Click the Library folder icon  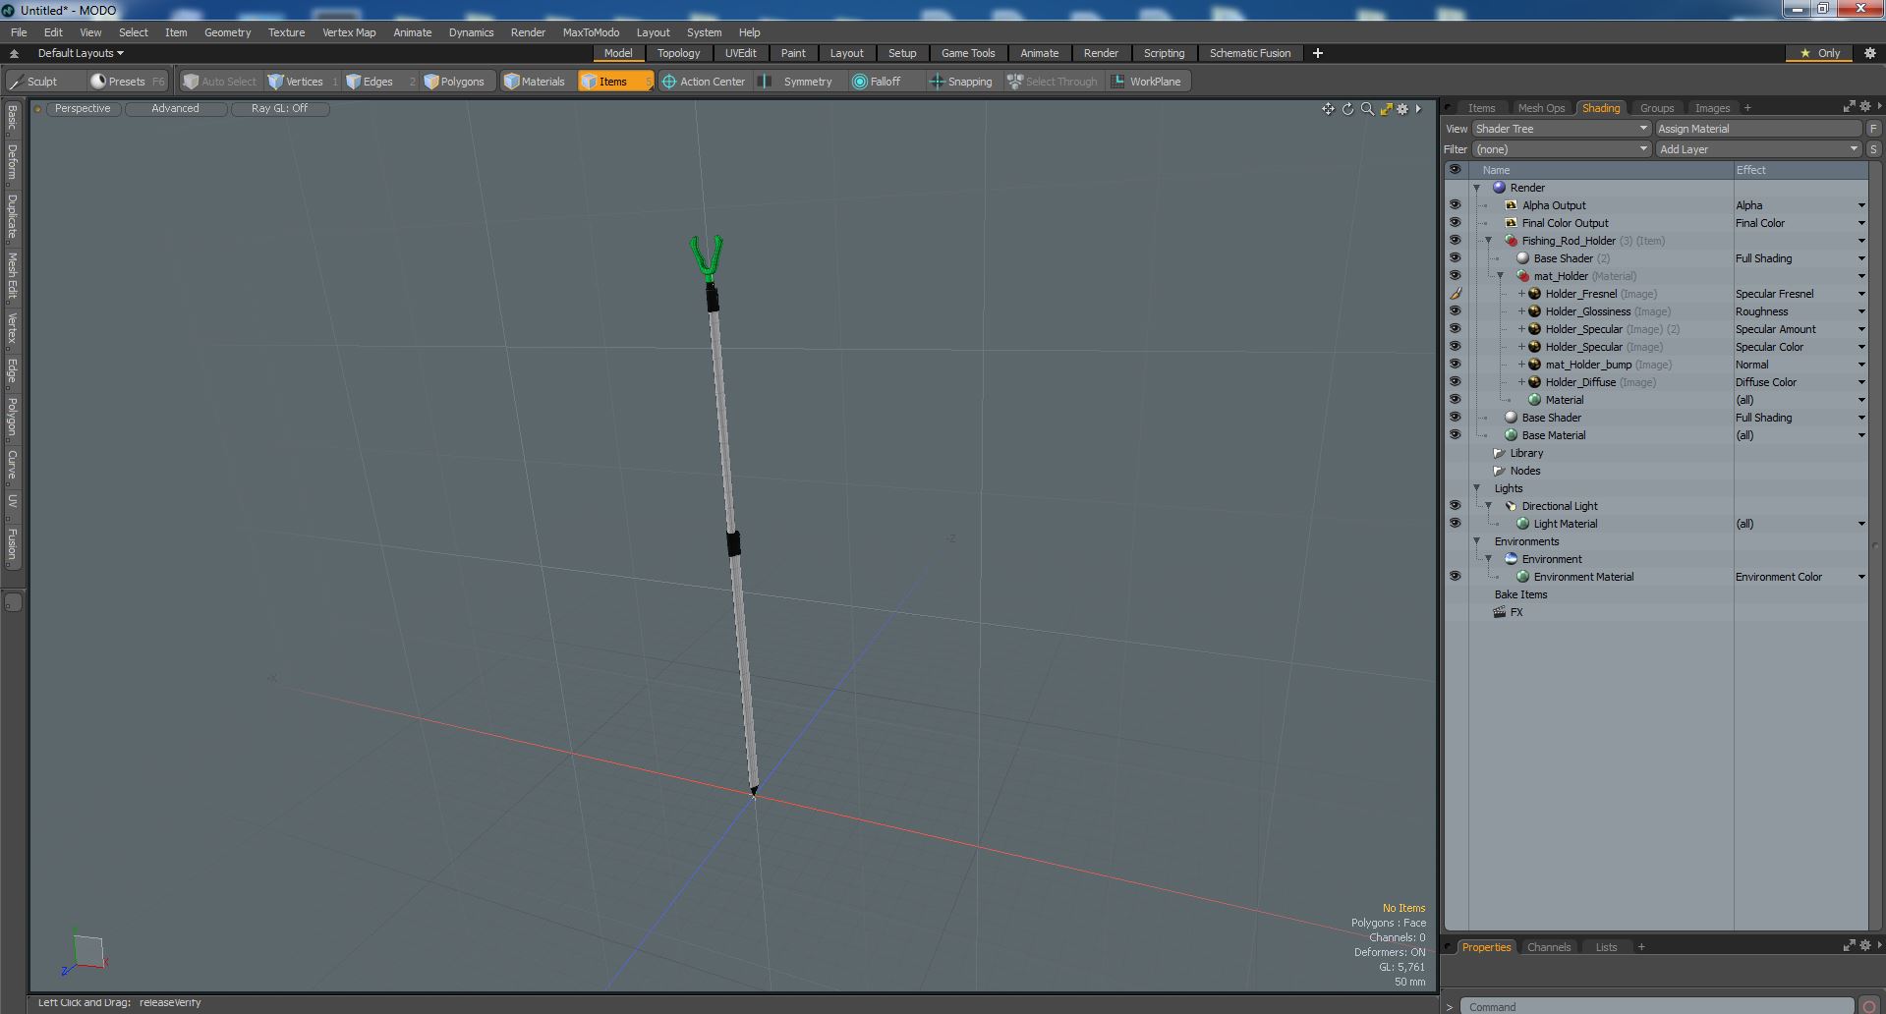(1499, 453)
